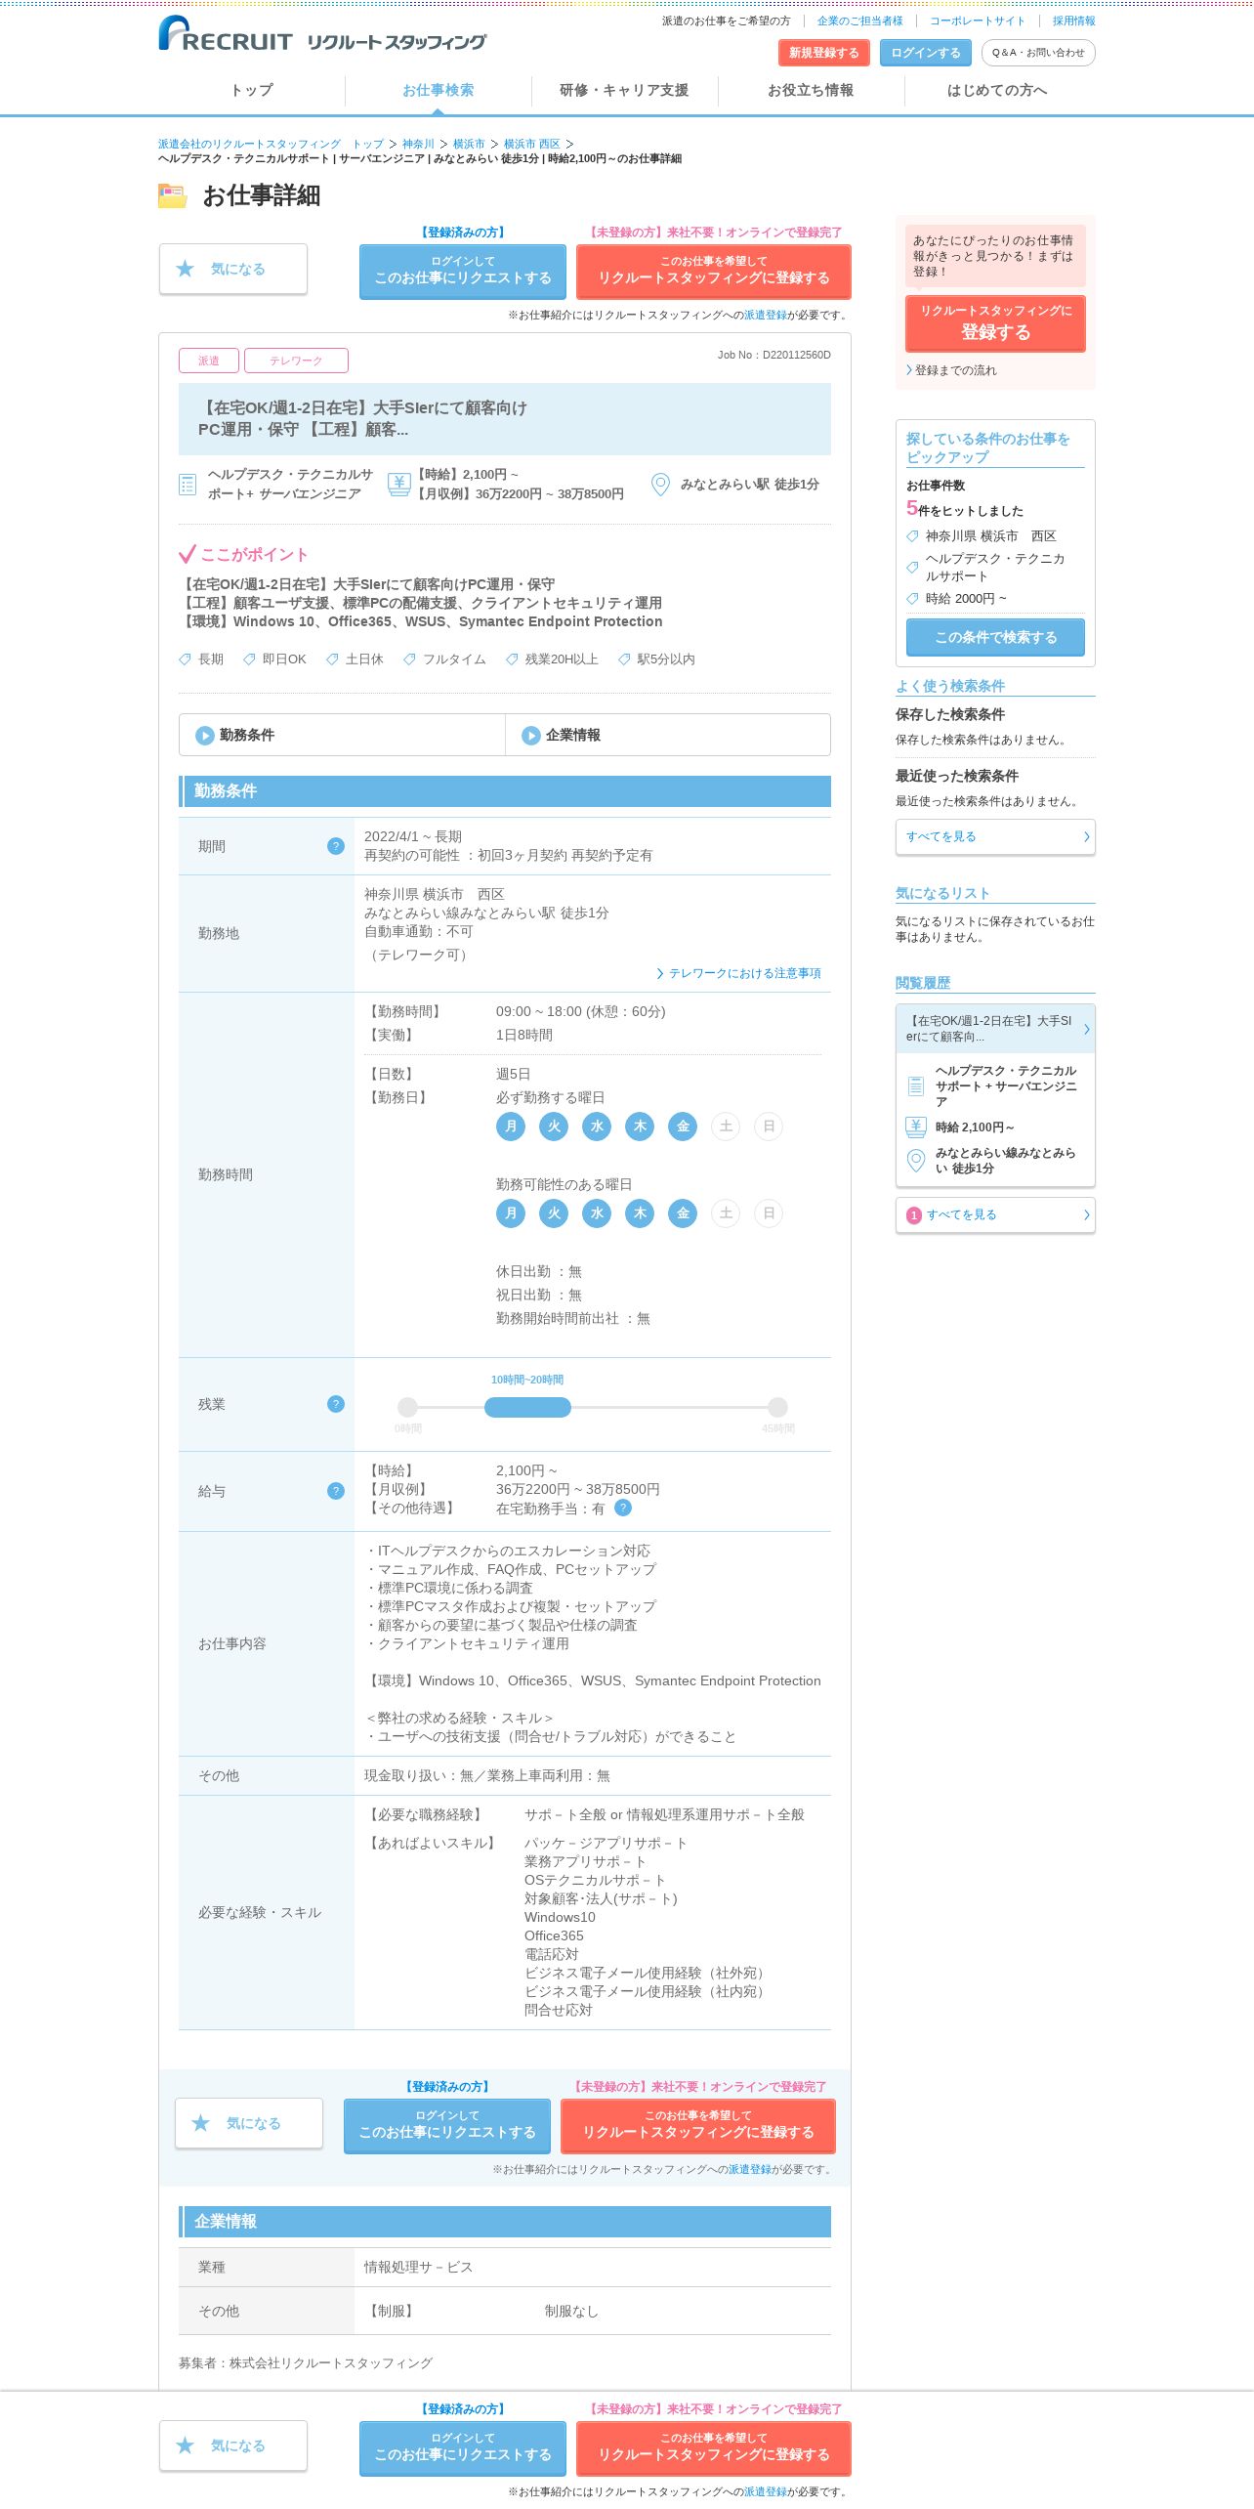Viewport: 1254px width, 2509px height.
Task: Open お役立ち情報 navigation tab
Action: (811, 90)
